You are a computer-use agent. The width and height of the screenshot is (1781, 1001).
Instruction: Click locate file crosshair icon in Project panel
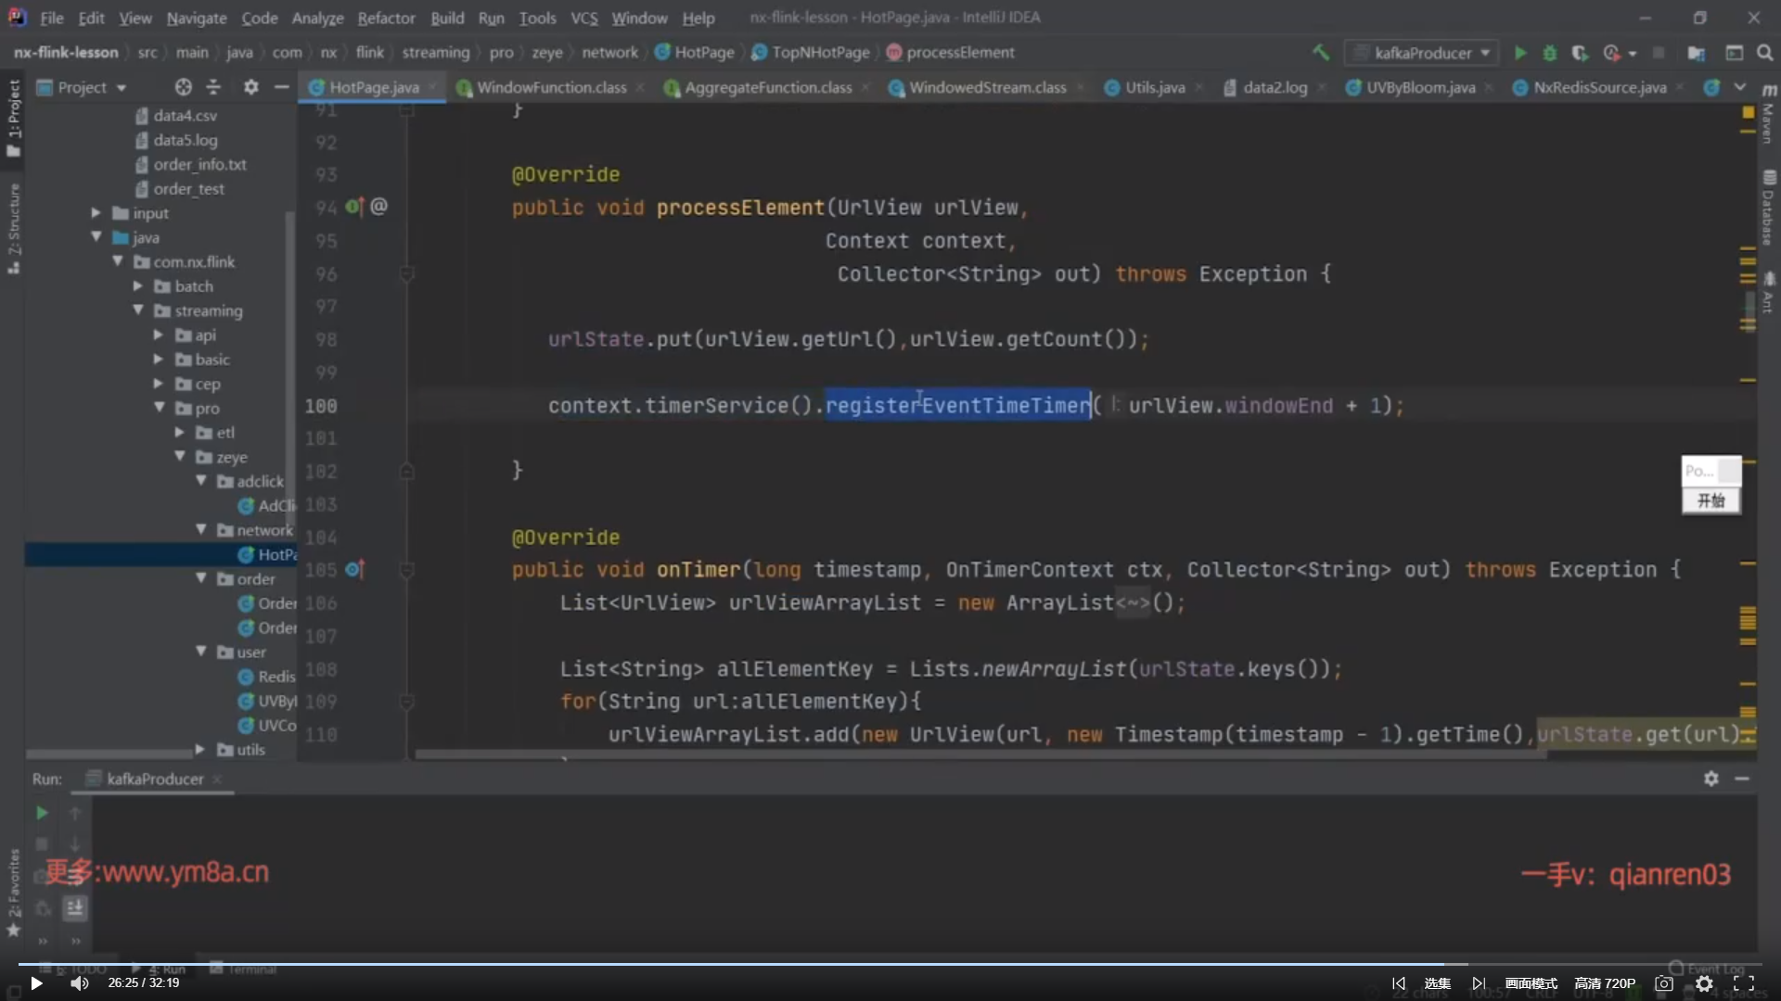(x=183, y=87)
